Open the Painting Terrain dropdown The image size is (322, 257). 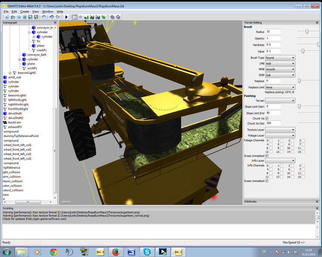pos(280,101)
